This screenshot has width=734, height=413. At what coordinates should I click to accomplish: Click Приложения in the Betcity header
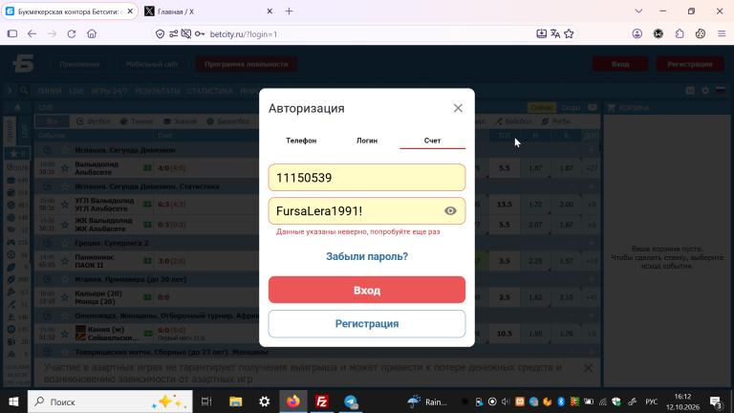coord(79,64)
